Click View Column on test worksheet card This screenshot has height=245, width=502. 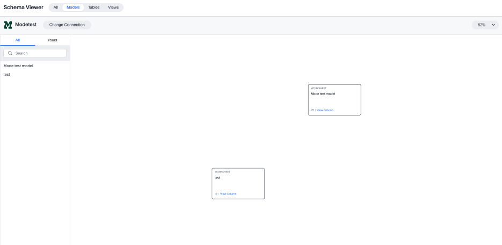pos(228,194)
